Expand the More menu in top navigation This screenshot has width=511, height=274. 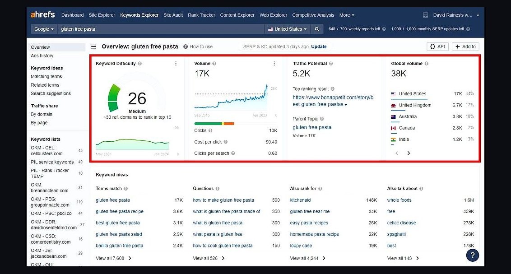(x=346, y=15)
